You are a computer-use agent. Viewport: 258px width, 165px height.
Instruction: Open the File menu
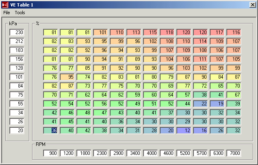click(x=7, y=13)
